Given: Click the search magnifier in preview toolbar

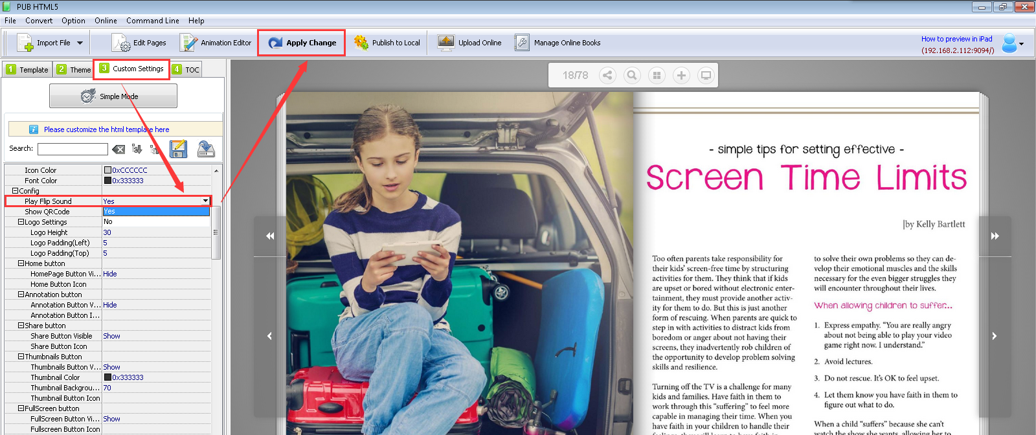Looking at the screenshot, I should pos(632,75).
